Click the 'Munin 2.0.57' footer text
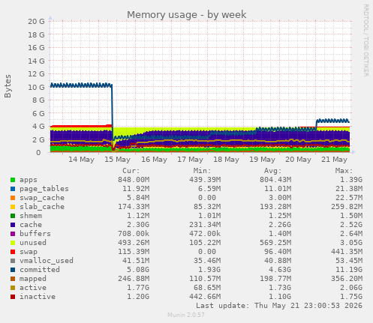Image resolution: width=373 pixels, height=323 pixels. coord(186,315)
